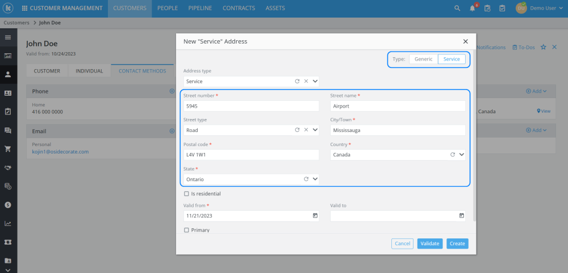Expand the Country dropdown
568x273 pixels.
click(x=462, y=154)
